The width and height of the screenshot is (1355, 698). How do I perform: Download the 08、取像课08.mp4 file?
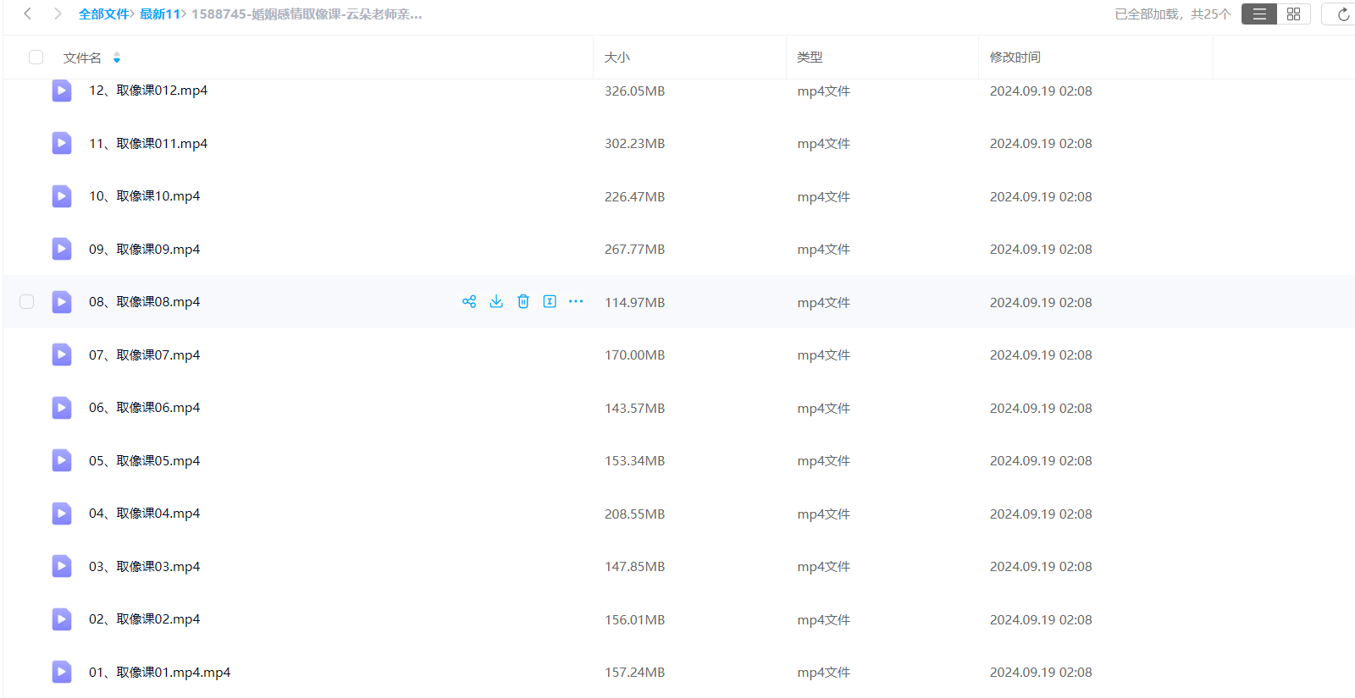pyautogui.click(x=496, y=301)
